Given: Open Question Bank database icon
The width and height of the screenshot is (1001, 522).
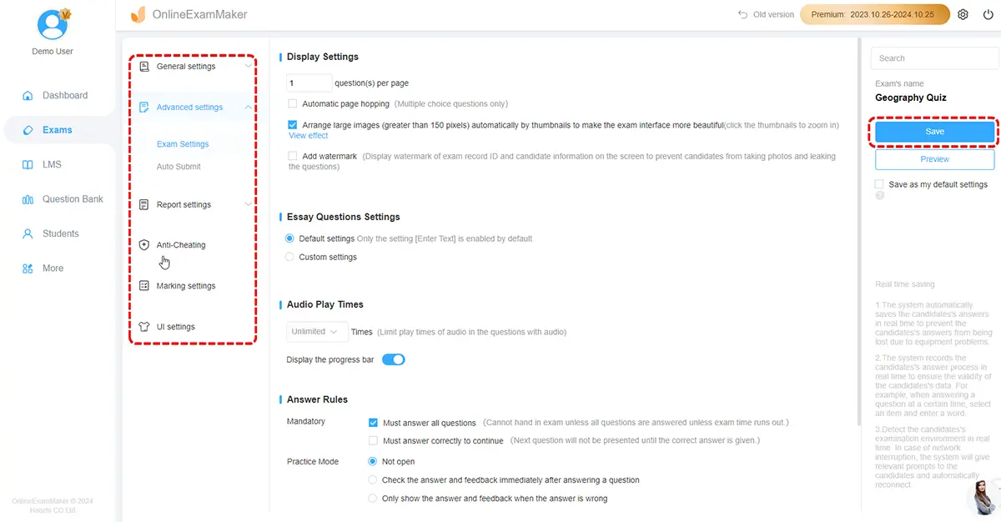Looking at the screenshot, I should 28,199.
